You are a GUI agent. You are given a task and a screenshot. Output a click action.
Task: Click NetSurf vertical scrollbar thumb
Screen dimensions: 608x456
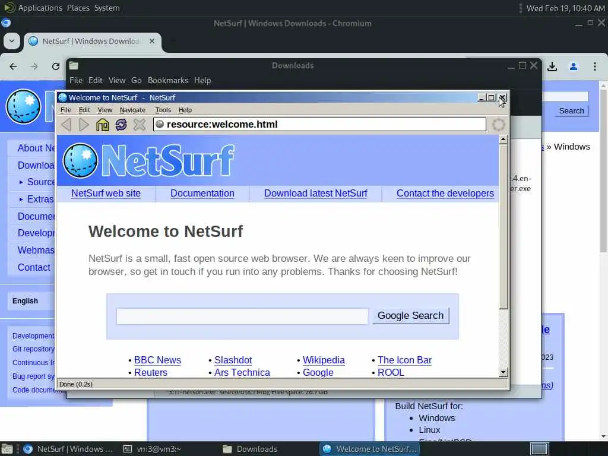pos(503,227)
